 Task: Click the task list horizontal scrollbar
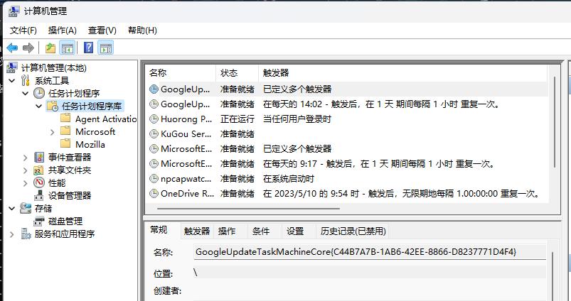(x=248, y=209)
